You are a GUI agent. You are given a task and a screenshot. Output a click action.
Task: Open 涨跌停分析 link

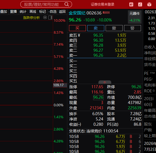point(31,18)
